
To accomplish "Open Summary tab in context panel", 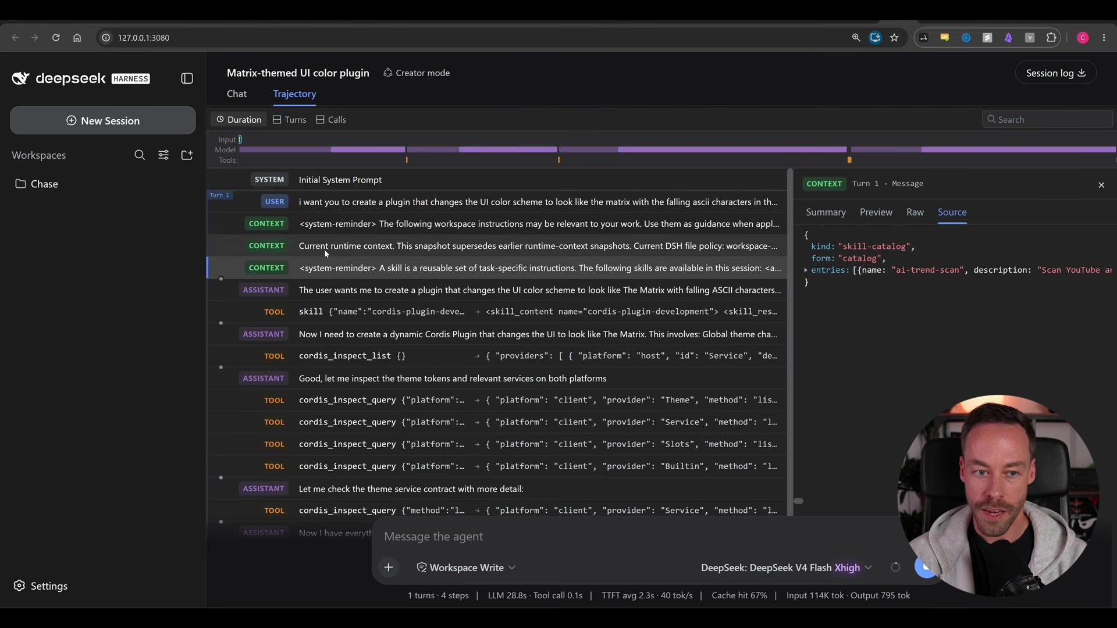I will 826,212.
